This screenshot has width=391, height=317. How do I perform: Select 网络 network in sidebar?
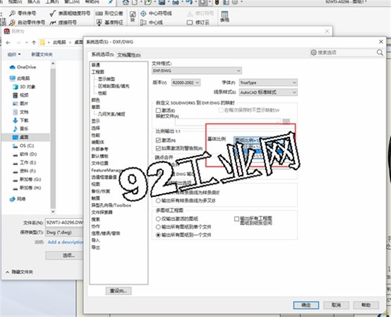click(17, 199)
